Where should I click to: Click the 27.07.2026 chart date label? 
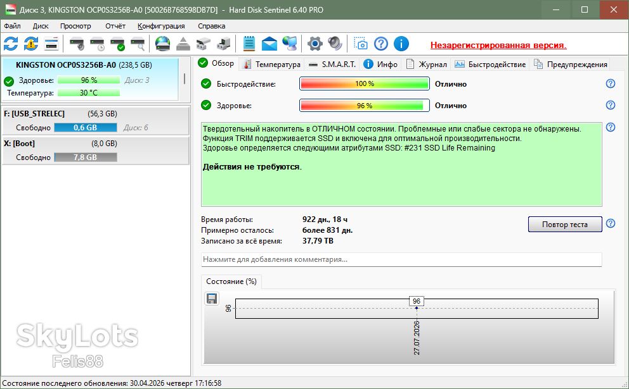point(417,337)
